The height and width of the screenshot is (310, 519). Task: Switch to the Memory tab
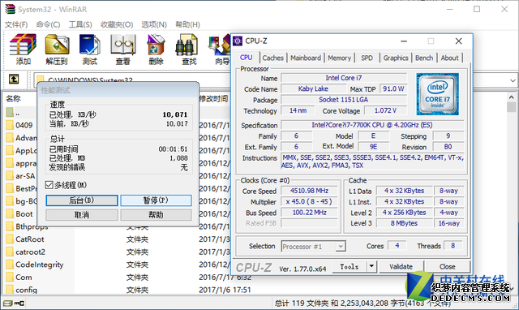point(339,58)
